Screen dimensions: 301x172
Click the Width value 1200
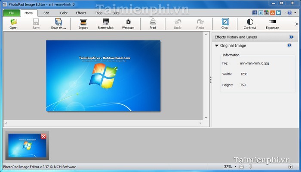[244, 74]
